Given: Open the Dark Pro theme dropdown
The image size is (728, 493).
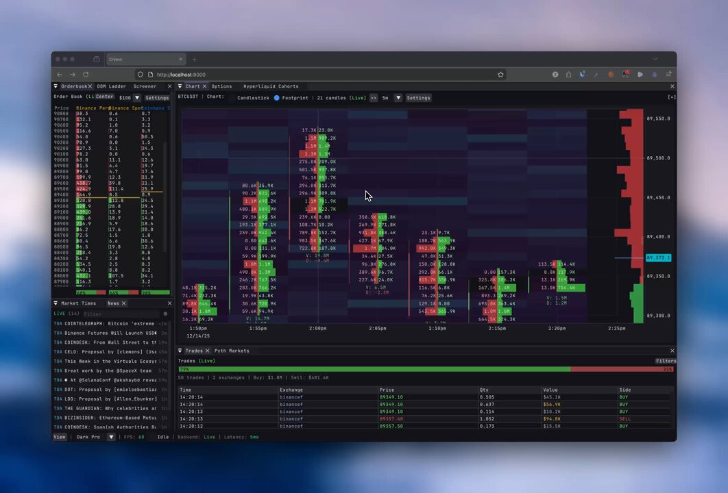Looking at the screenshot, I should 111,437.
